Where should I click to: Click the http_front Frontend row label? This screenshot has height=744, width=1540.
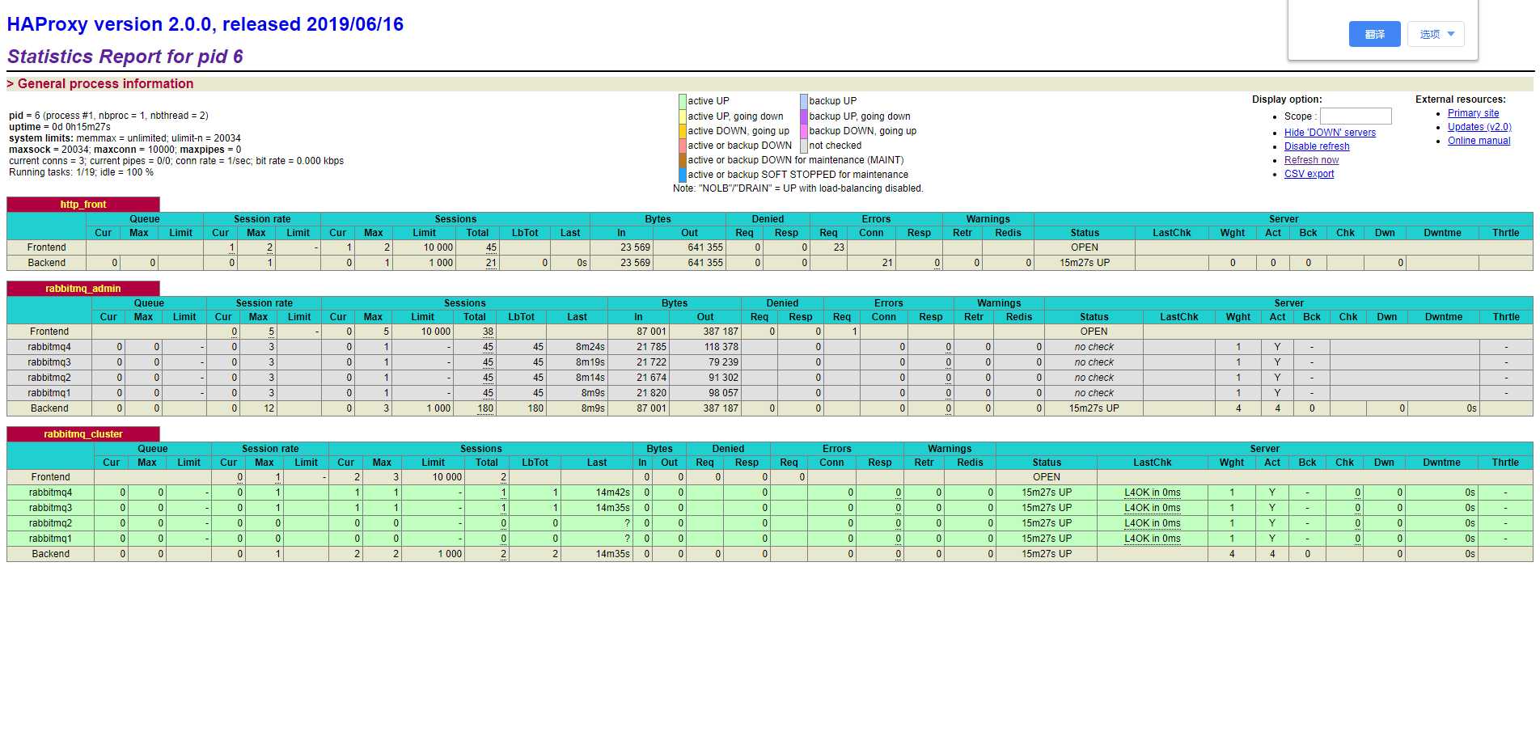point(46,247)
